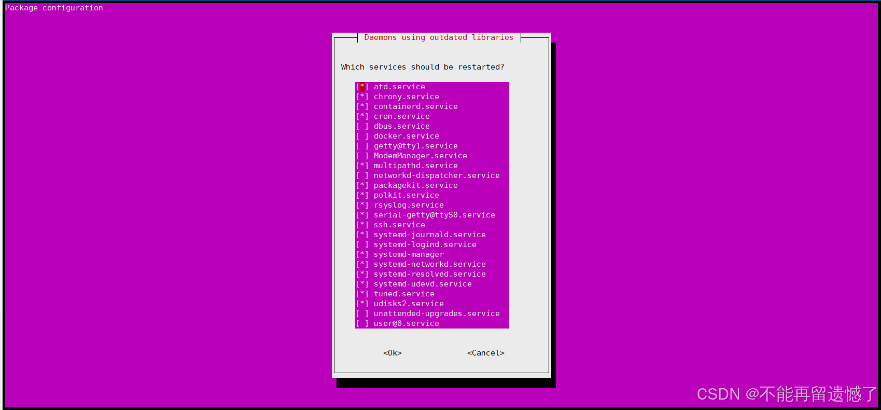The height and width of the screenshot is (410, 881).
Task: Toggle ssh.service checkbox
Action: click(x=362, y=225)
